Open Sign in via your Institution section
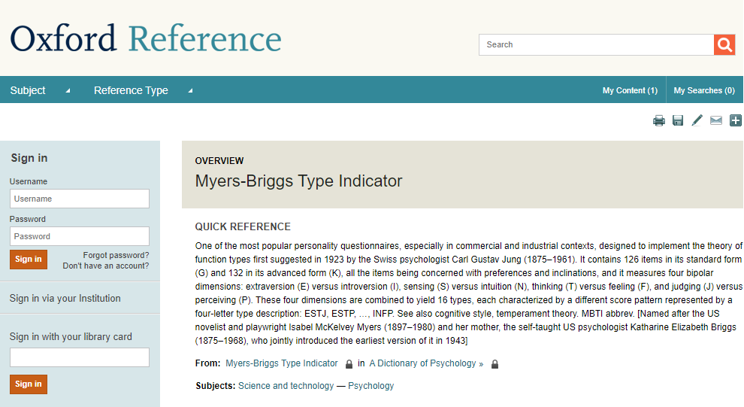This screenshot has width=744, height=407. point(65,298)
